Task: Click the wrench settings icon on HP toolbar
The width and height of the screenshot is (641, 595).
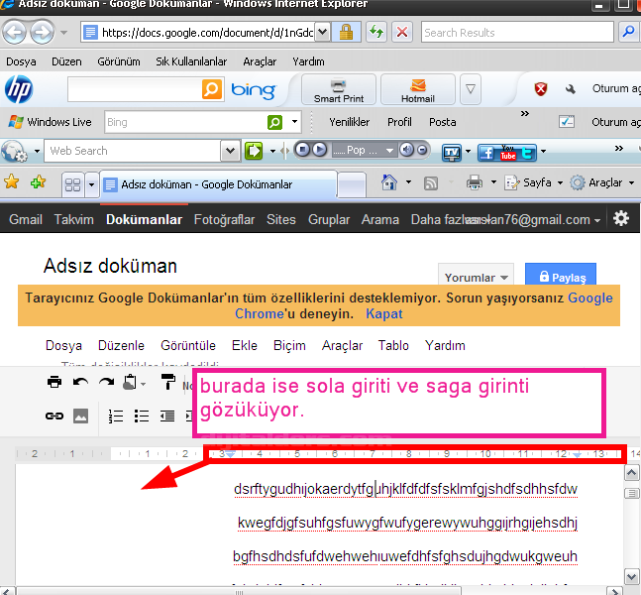Action: 571,89
